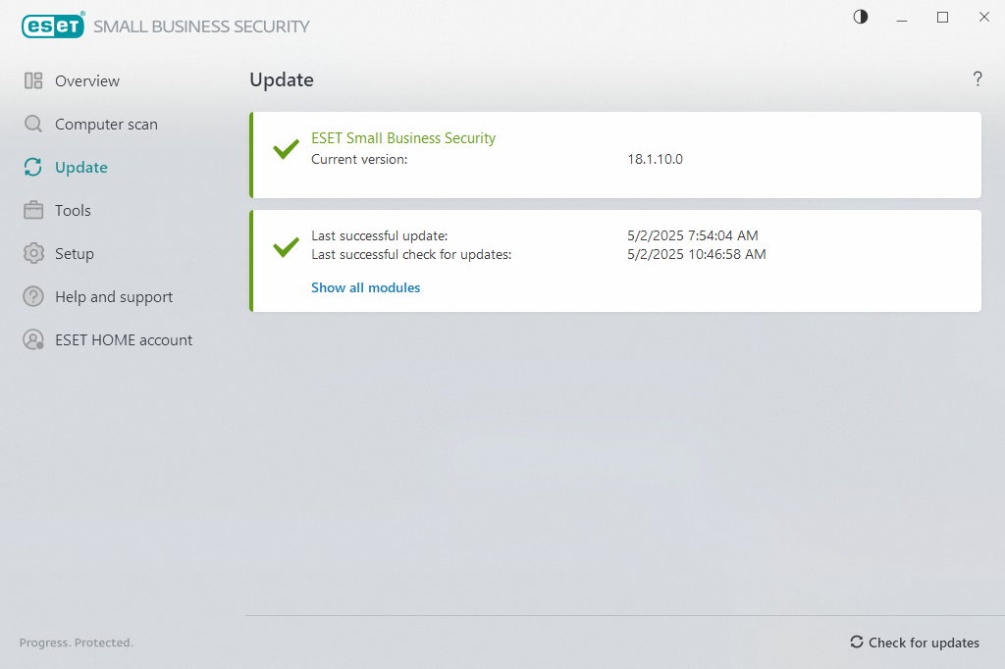Screen dimensions: 1005x669
Task: Click the ESET HOME account icon
Action: click(33, 340)
